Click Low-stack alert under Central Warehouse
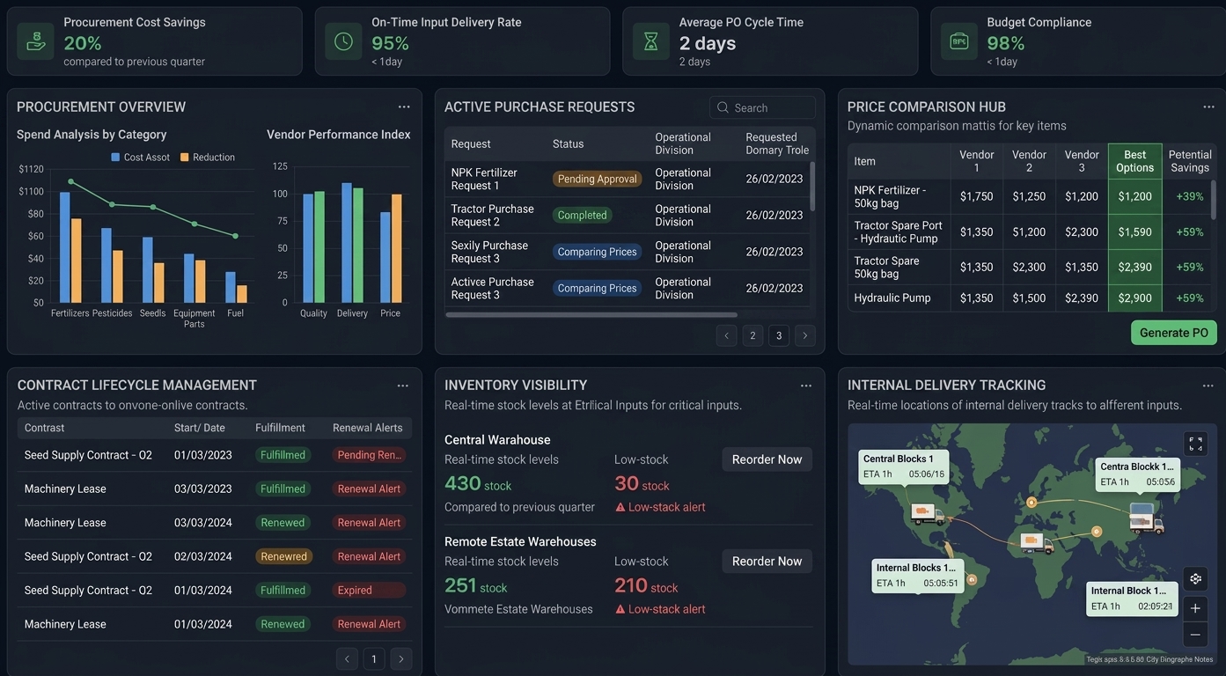 660,507
